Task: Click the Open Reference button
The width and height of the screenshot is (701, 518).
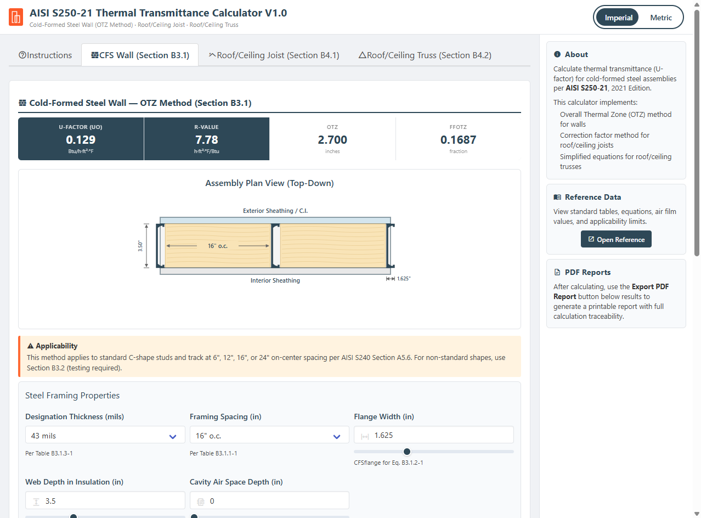Action: pos(616,239)
